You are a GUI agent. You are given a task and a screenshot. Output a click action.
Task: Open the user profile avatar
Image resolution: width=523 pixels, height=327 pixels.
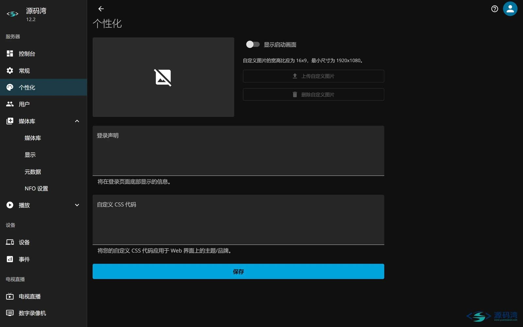pyautogui.click(x=510, y=9)
